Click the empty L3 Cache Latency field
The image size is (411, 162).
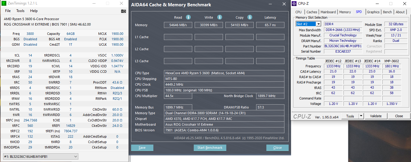(x=270, y=61)
